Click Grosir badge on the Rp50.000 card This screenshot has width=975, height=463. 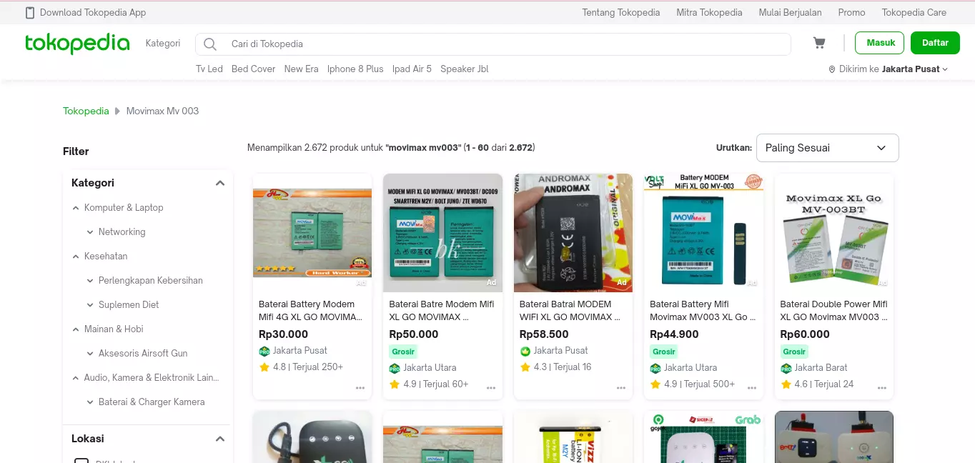[x=403, y=352]
